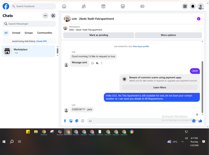Open the Facebook Home icon
The image size is (209, 155).
pos(64,6)
